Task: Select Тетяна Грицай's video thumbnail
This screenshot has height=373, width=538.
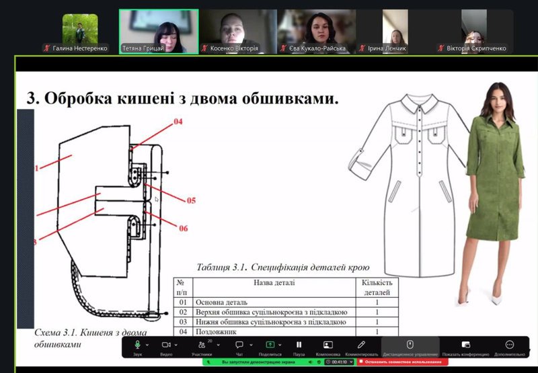Action: click(159, 31)
